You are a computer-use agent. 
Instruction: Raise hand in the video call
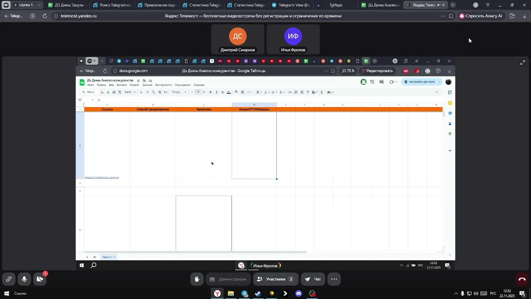(197, 279)
